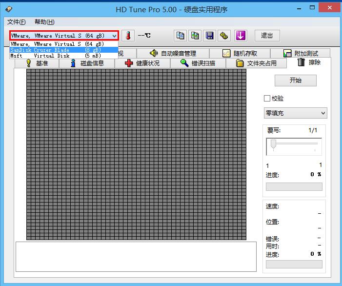Image resolution: width=342 pixels, height=286 pixels.
Task: Click the purple download arrow icon
Action: click(241, 36)
